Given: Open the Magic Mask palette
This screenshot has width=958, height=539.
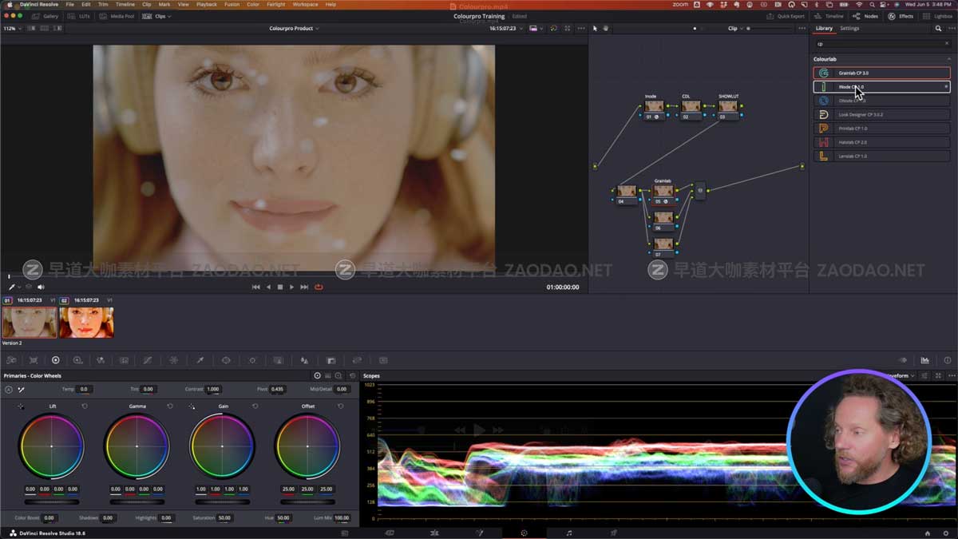Looking at the screenshot, I should coord(278,360).
